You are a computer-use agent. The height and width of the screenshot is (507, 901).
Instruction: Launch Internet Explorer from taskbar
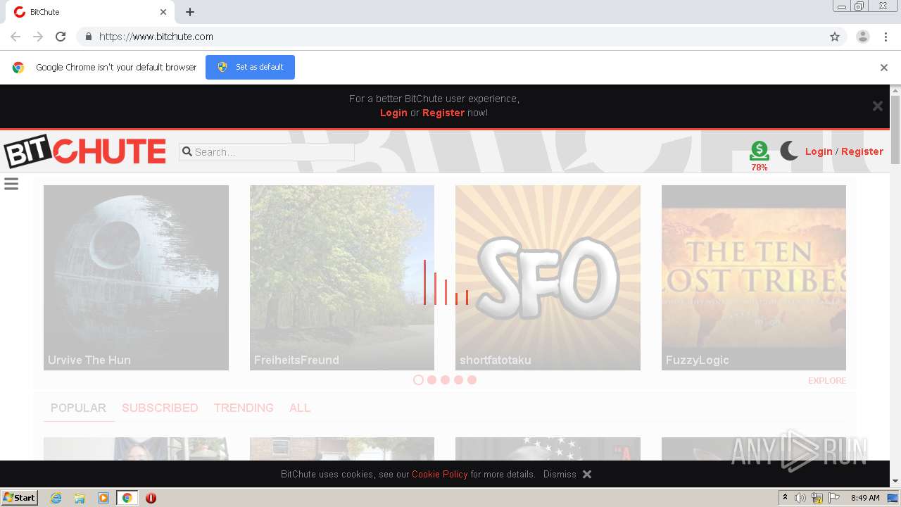pos(56,498)
